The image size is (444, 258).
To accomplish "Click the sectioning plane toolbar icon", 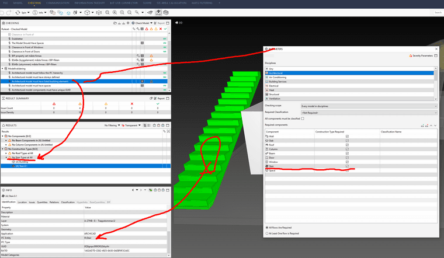I will (x=150, y=12).
